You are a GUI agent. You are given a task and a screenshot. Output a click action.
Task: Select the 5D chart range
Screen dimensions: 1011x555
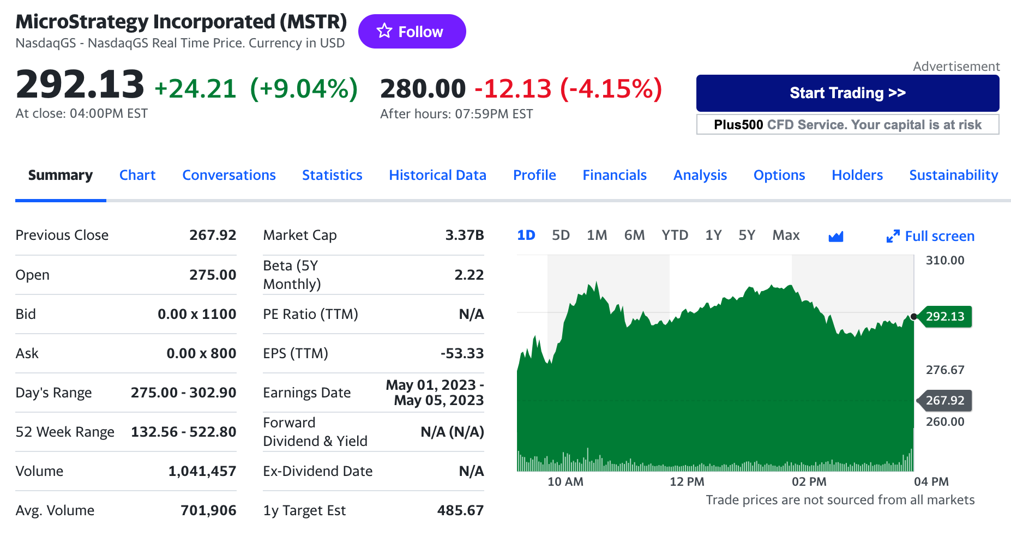561,235
